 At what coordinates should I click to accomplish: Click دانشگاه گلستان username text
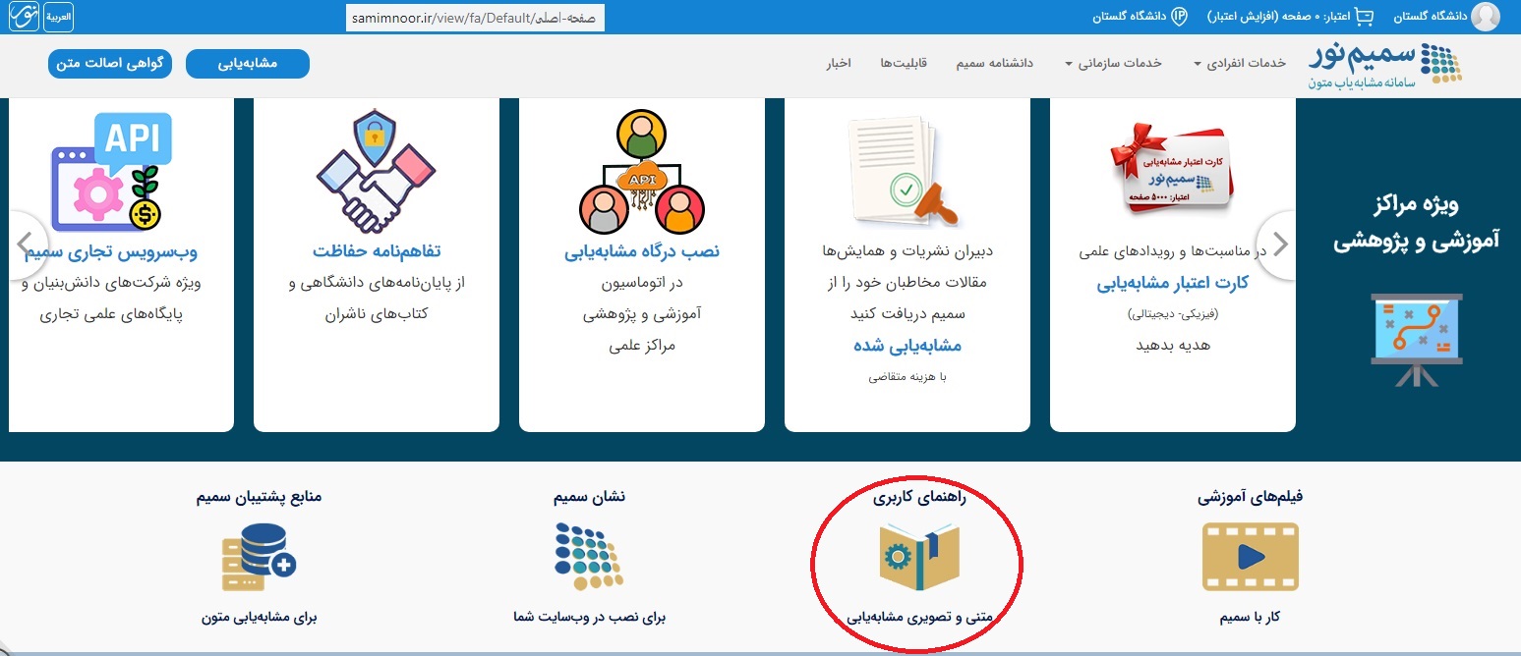pos(1430,18)
